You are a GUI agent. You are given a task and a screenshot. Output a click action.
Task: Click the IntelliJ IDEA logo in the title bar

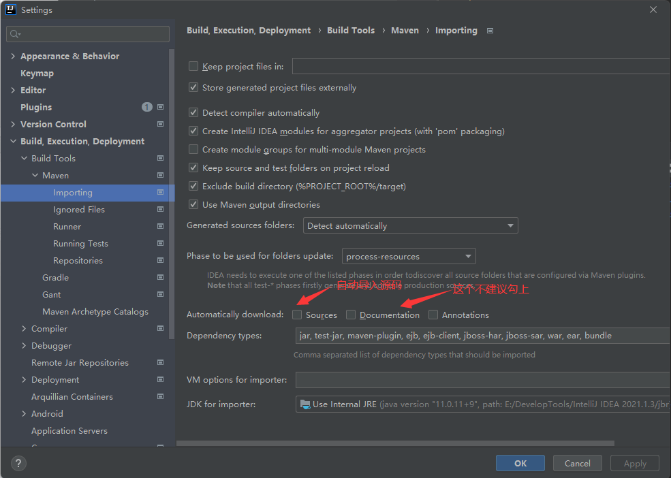tap(11, 10)
